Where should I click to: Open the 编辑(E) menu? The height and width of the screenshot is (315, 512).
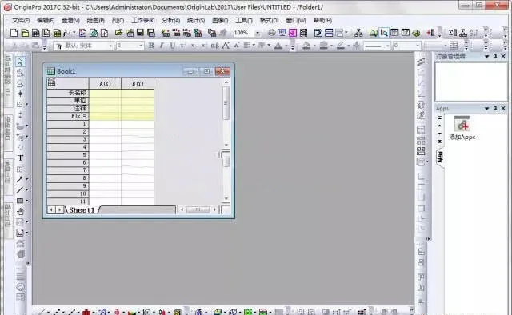point(46,20)
